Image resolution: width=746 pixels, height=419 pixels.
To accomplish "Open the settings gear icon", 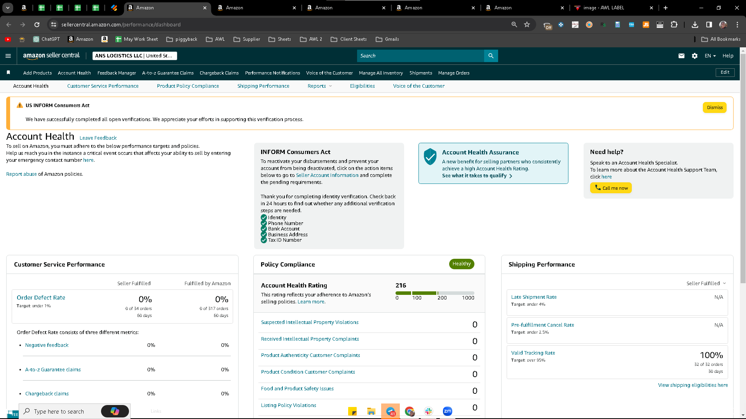I will [695, 56].
